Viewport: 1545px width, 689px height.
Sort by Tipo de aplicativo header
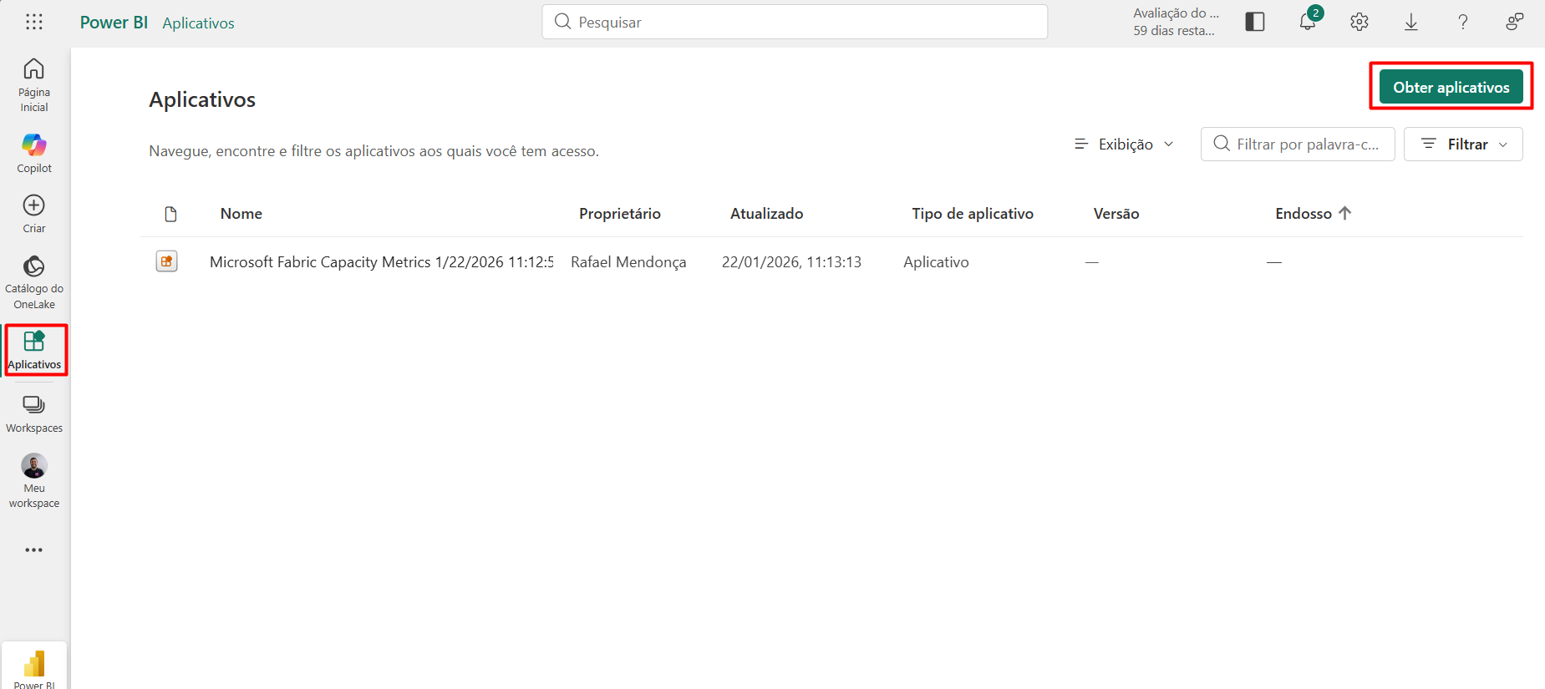pos(973,214)
